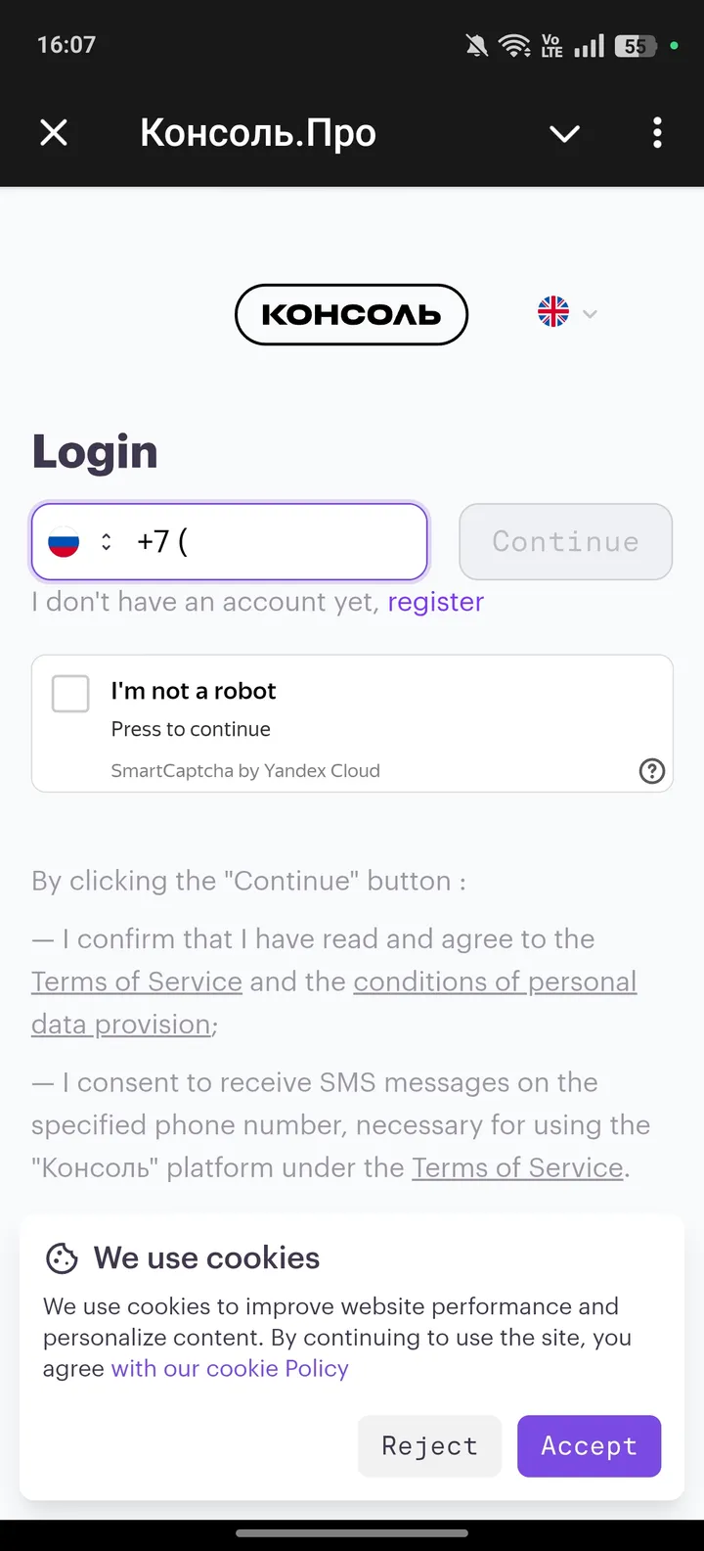Check the "I'm not a robot" checkbox
The height and width of the screenshot is (1551, 704).
(70, 693)
